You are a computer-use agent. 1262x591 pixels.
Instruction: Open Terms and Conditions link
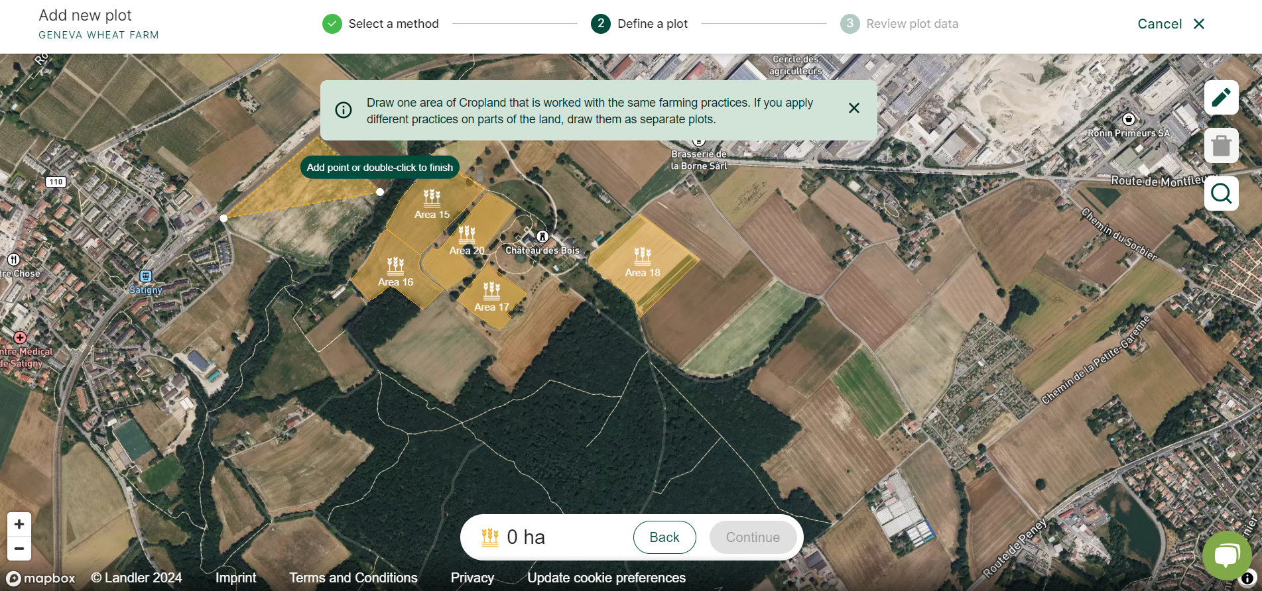tap(353, 578)
